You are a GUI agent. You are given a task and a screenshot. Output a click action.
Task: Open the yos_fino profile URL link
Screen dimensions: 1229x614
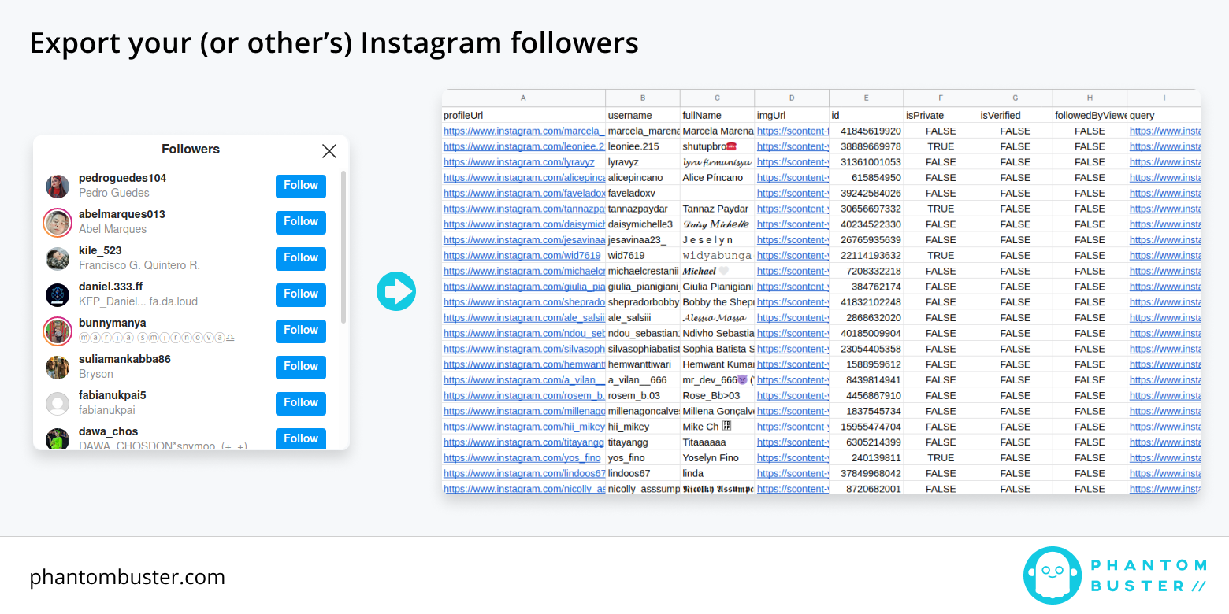tap(522, 457)
